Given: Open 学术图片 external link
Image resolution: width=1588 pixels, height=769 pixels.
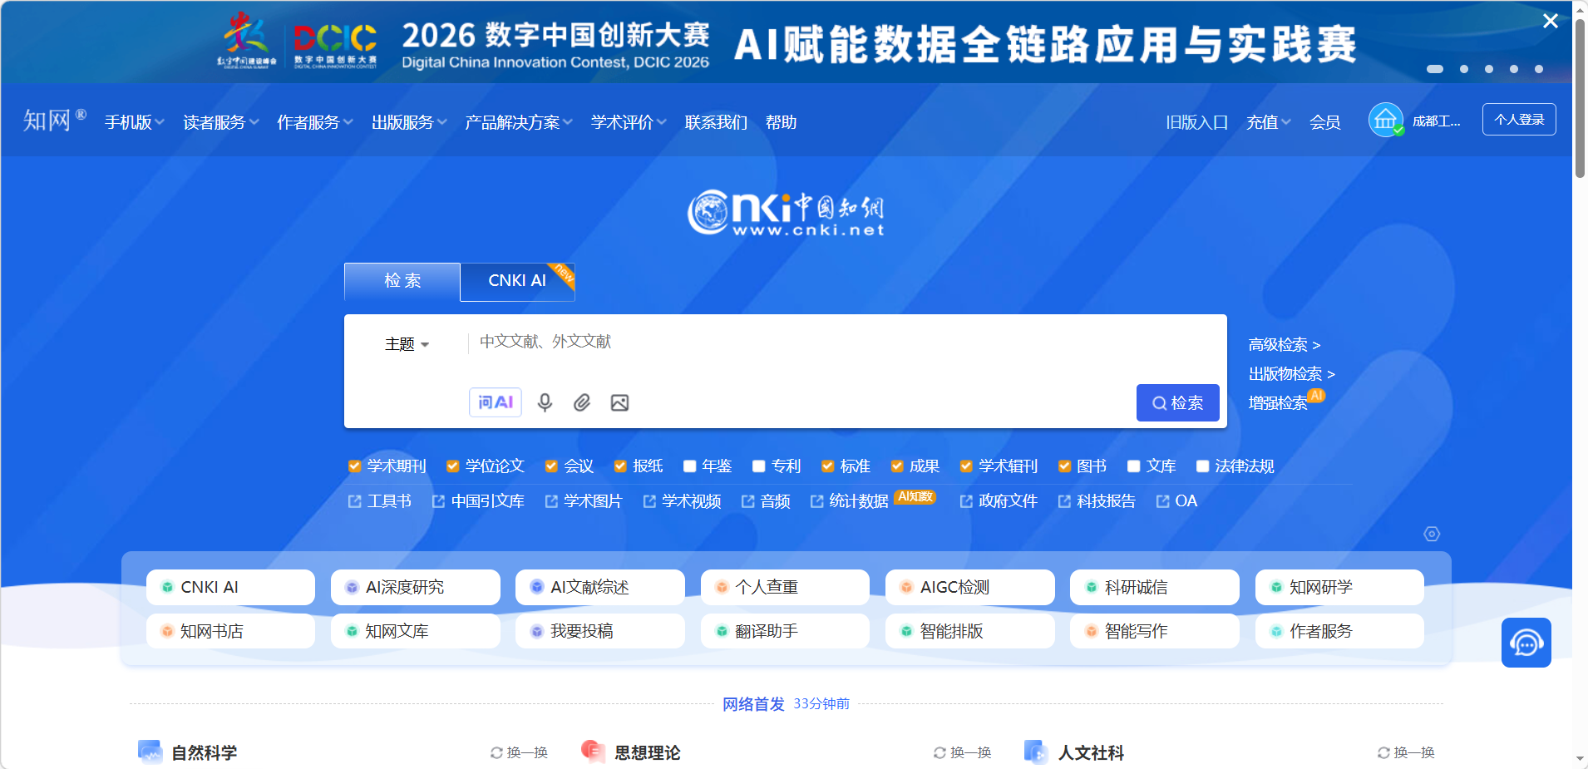Looking at the screenshot, I should tap(584, 501).
